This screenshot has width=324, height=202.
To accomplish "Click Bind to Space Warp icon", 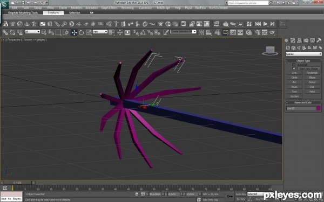I will coord(20,32).
